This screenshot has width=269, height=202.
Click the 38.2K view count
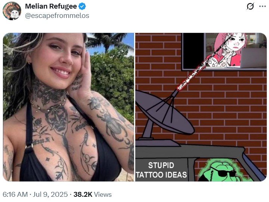pos(83,195)
